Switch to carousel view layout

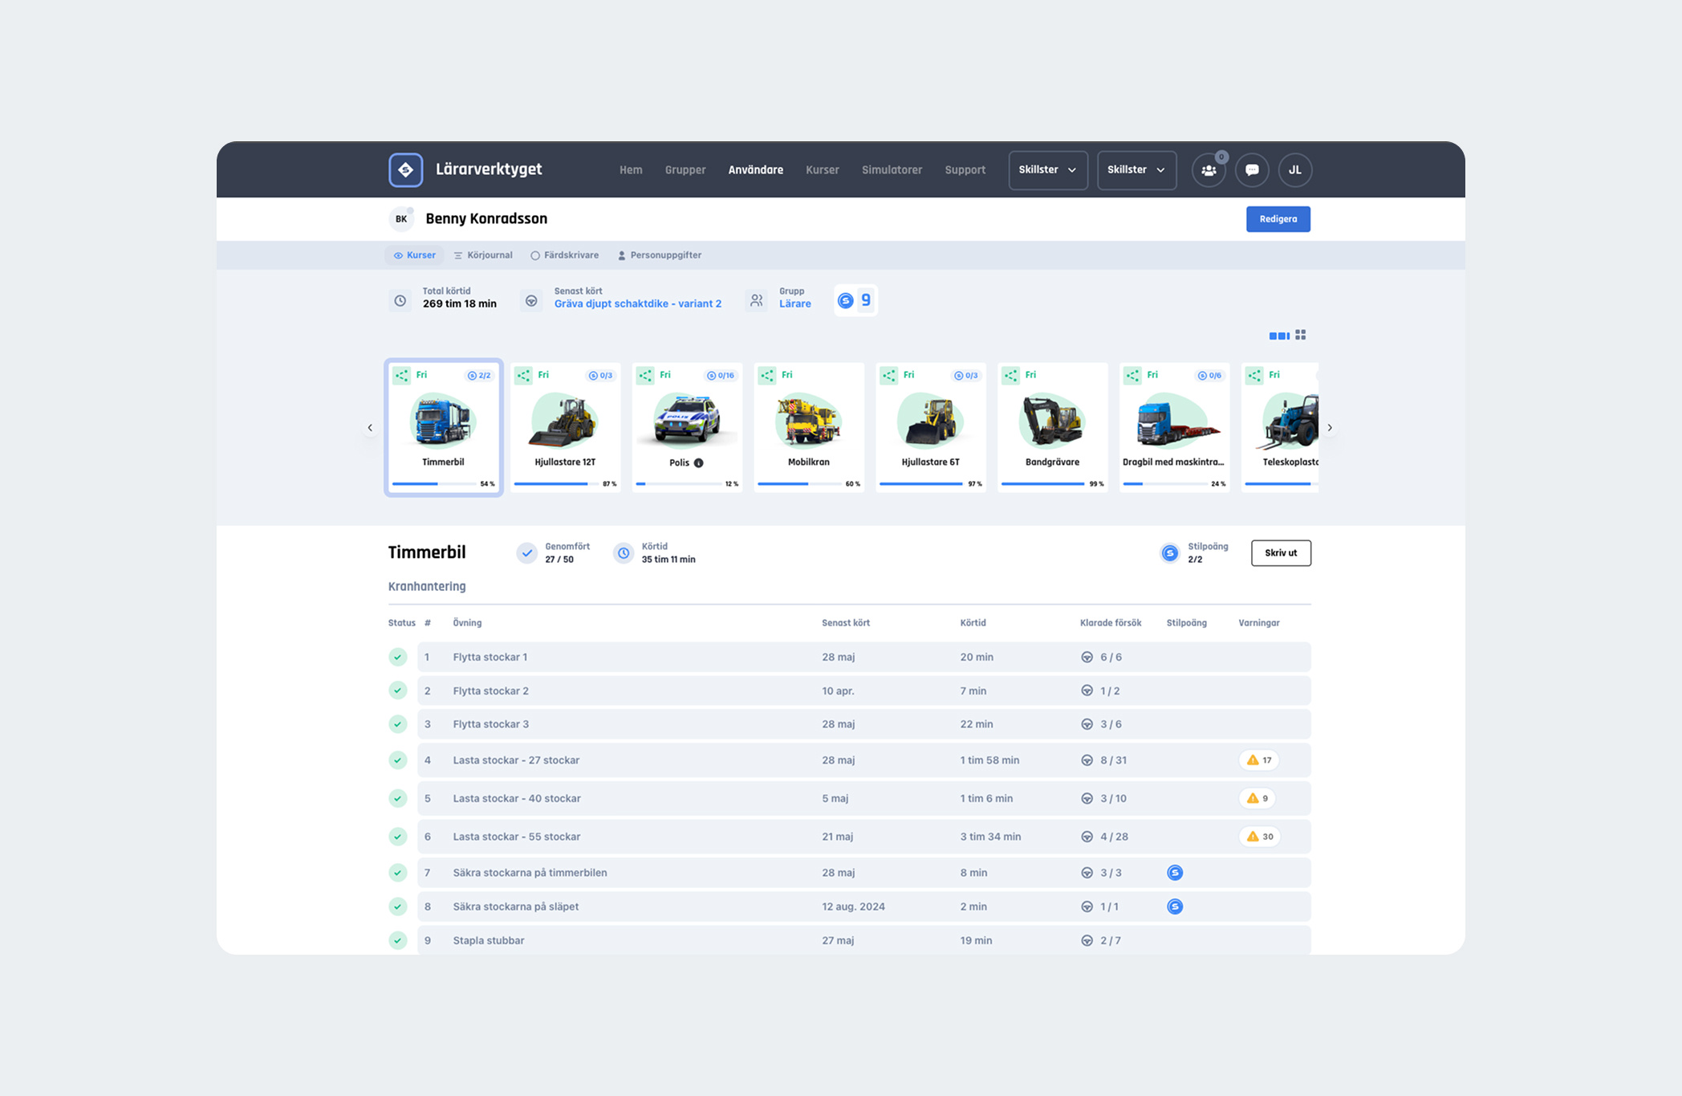pos(1278,336)
